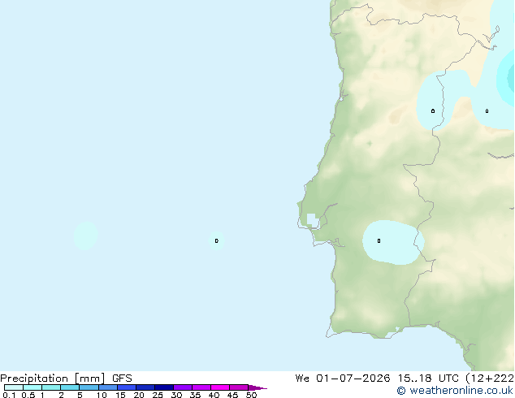Click the '0.1' legend scale value

coord(9,395)
